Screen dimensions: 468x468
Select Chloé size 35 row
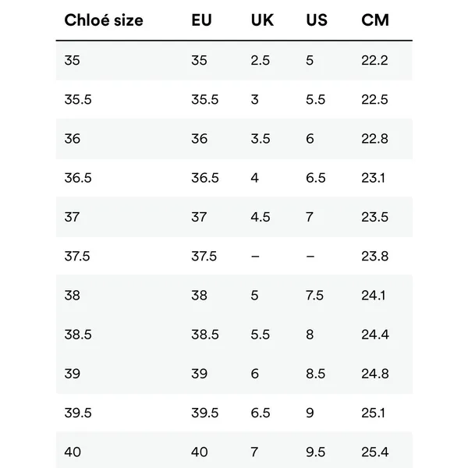click(234, 60)
